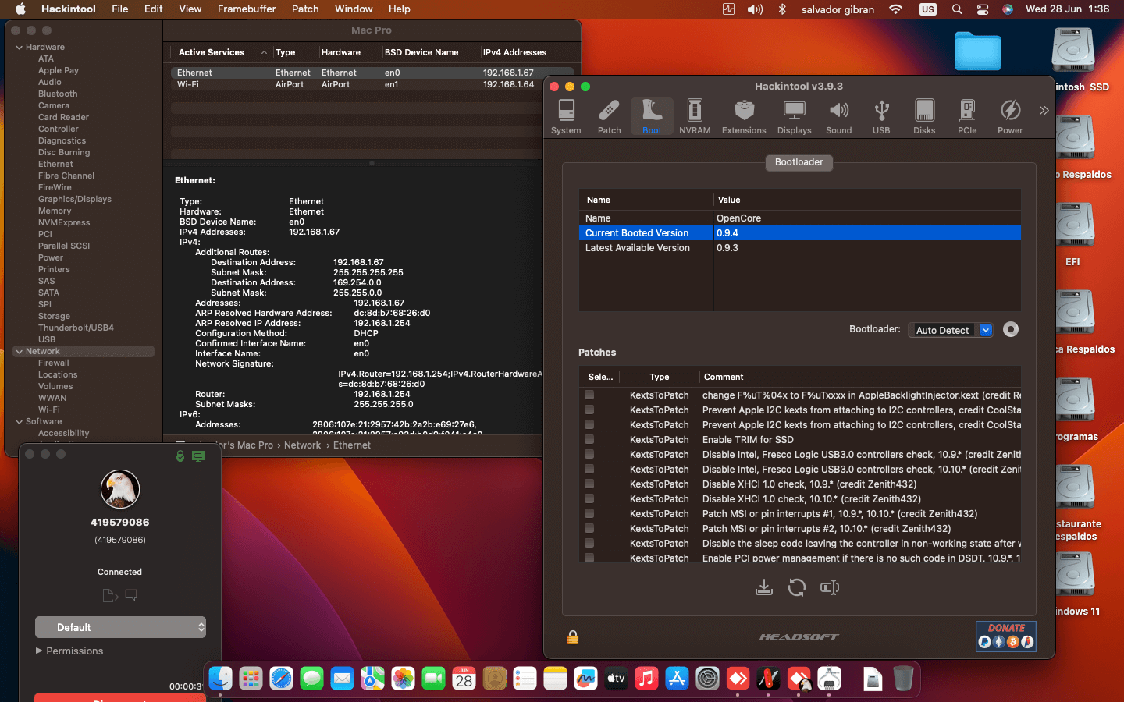Viewport: 1124px width, 702px height.
Task: Collapse the Software tree in System Information
Action: (x=20, y=422)
